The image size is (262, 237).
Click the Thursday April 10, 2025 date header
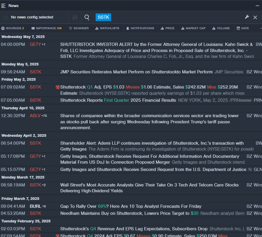click(x=23, y=108)
